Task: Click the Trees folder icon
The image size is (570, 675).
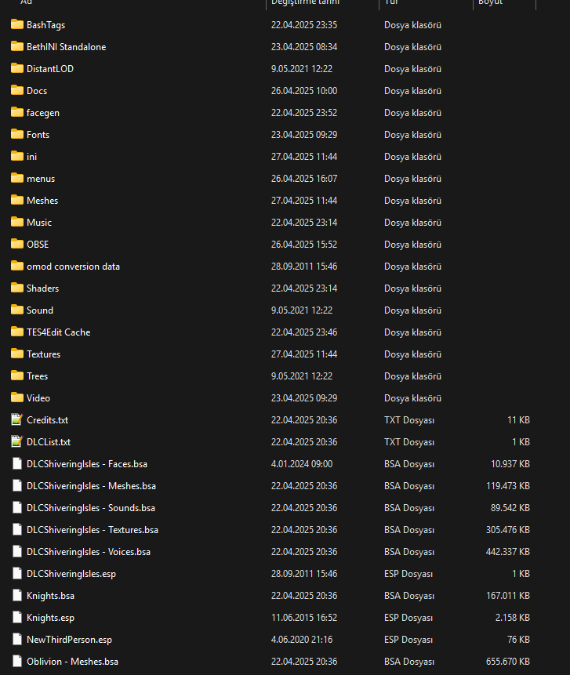Action: click(17, 376)
